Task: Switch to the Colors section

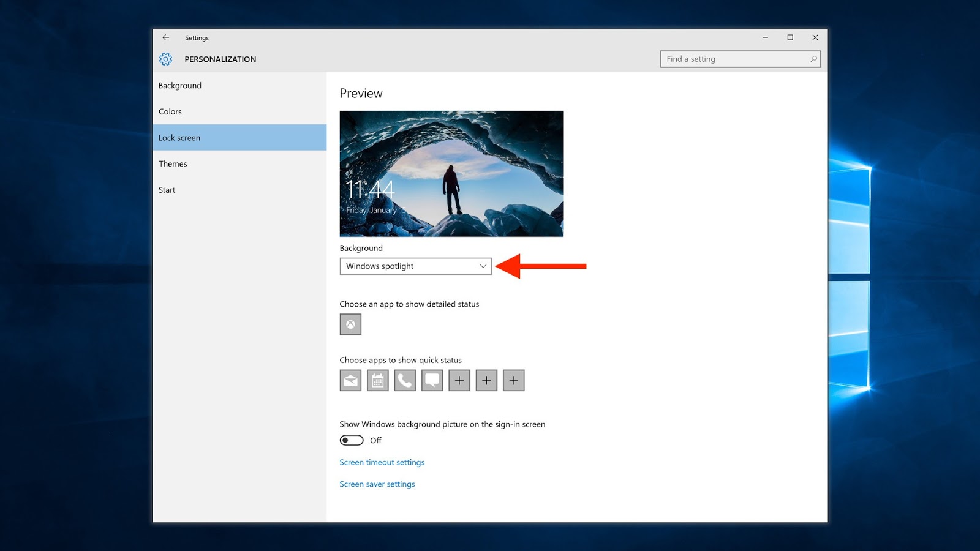Action: [x=170, y=111]
